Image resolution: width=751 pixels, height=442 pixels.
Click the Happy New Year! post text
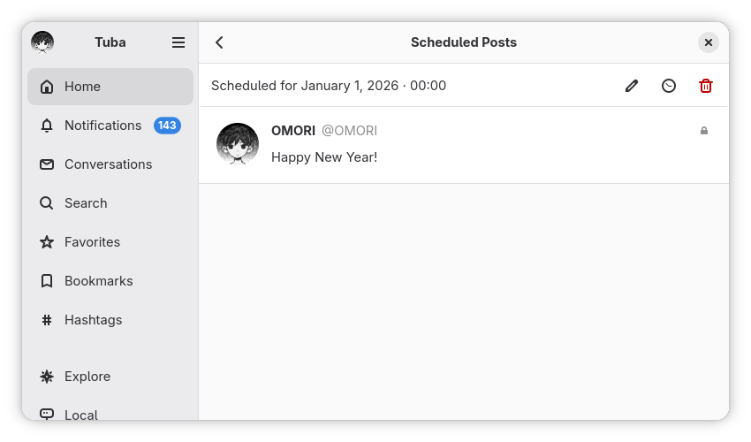(x=324, y=157)
